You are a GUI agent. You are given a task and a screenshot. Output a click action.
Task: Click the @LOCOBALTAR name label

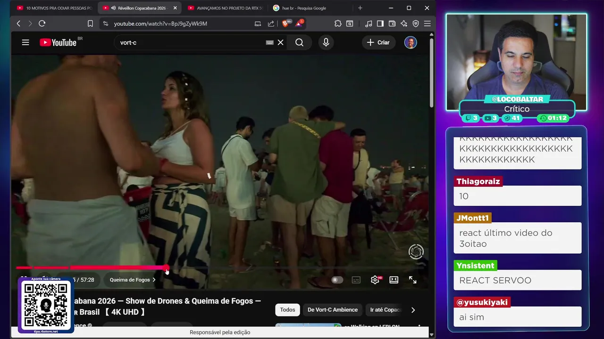(517, 99)
